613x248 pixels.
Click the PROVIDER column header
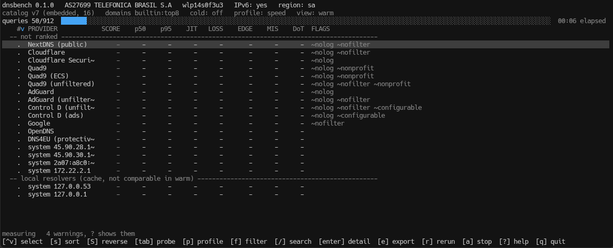[x=43, y=29]
